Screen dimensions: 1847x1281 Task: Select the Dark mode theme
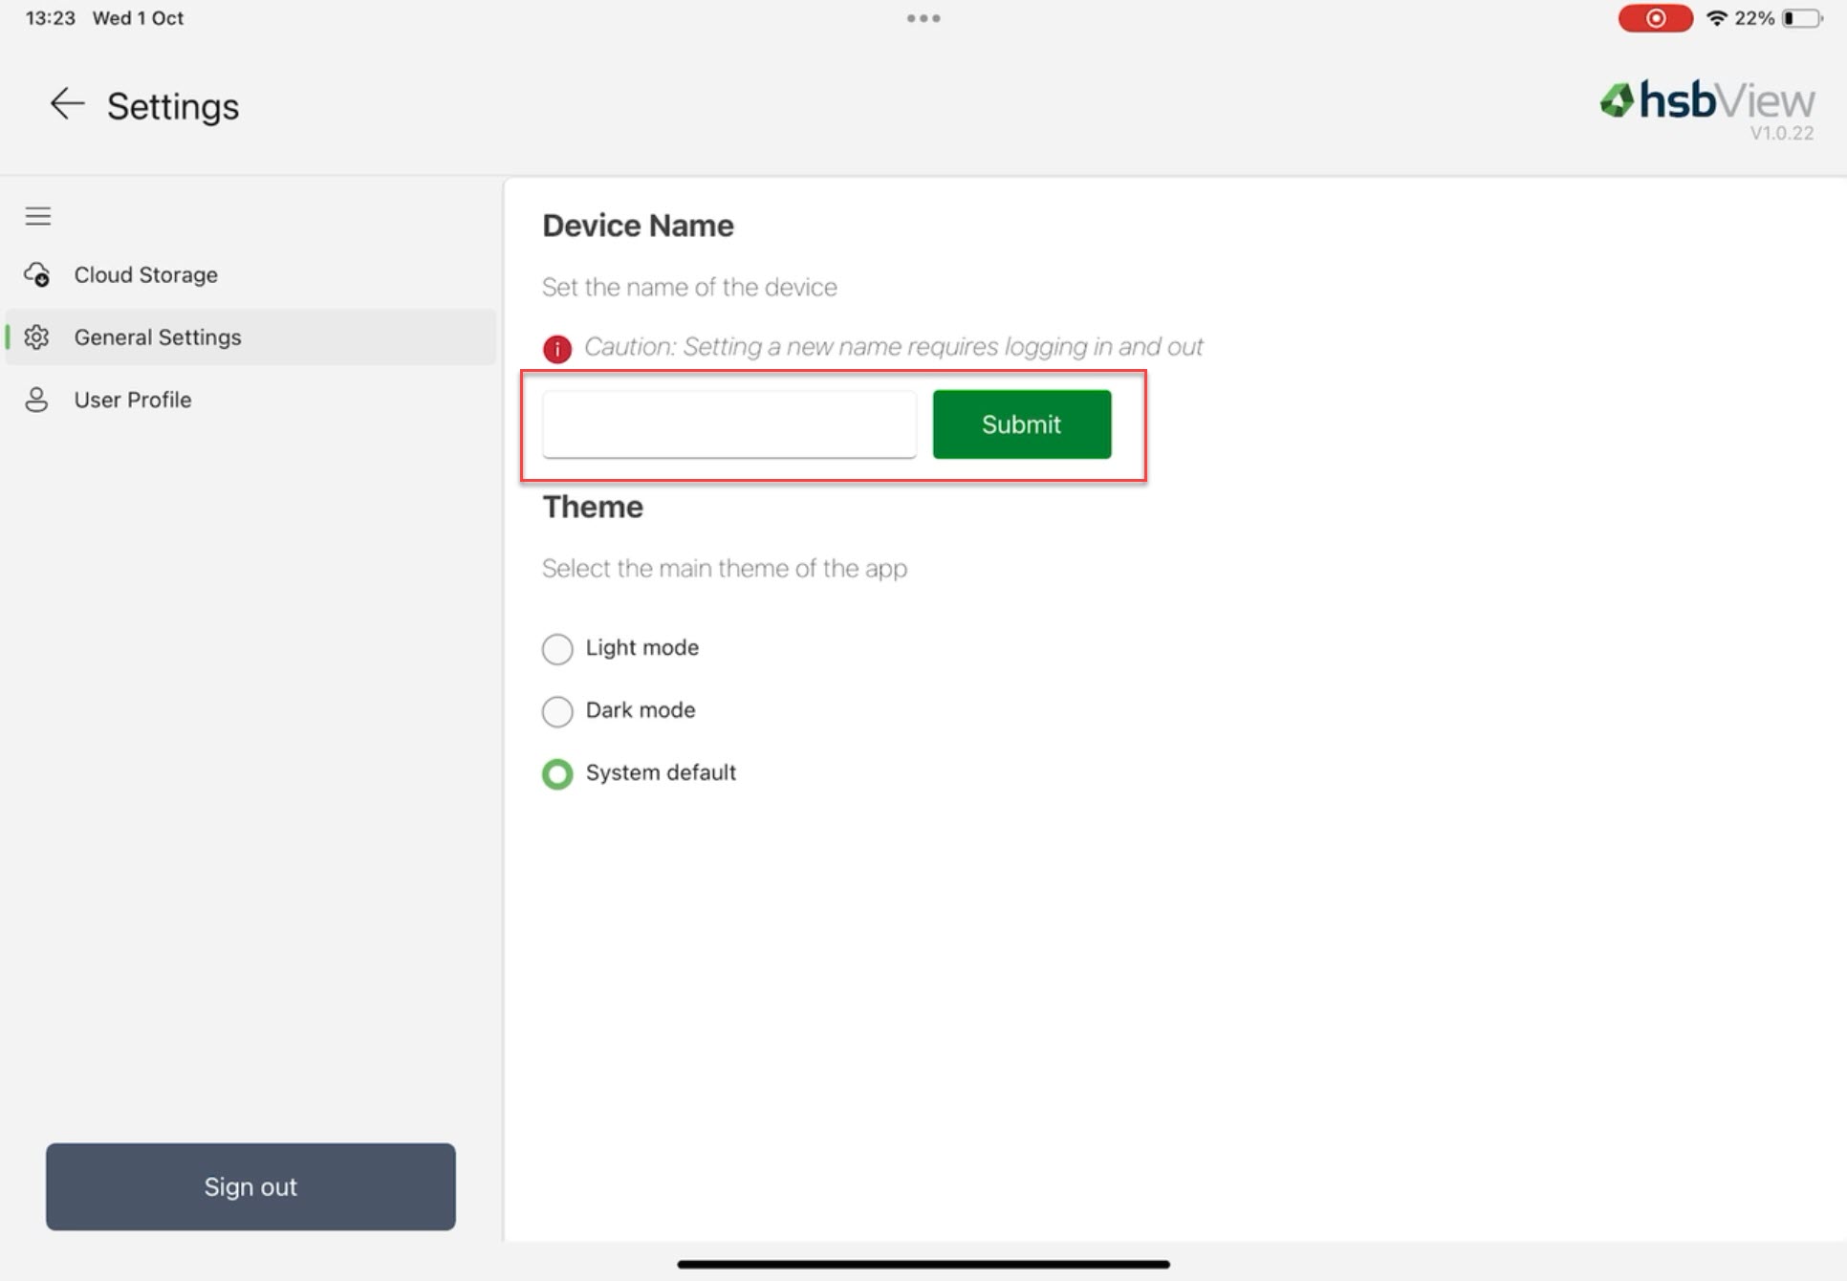(x=557, y=711)
